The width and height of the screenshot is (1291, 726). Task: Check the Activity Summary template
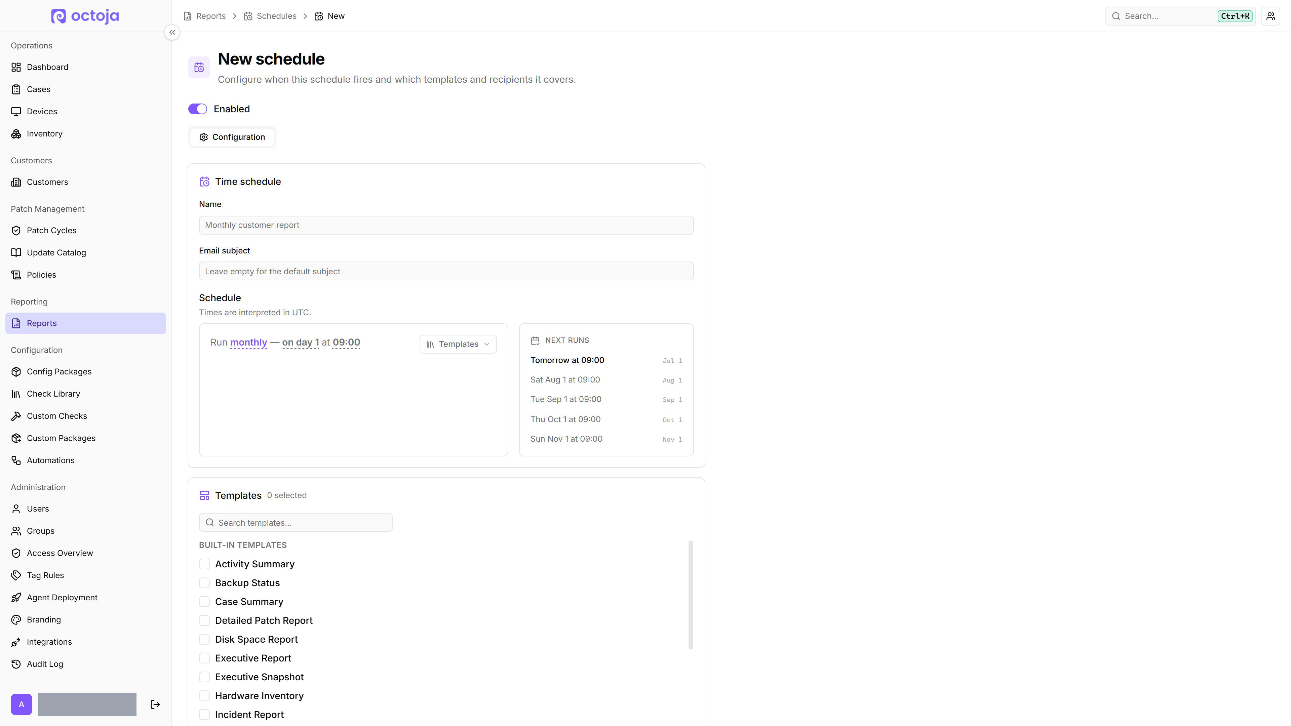pos(204,564)
